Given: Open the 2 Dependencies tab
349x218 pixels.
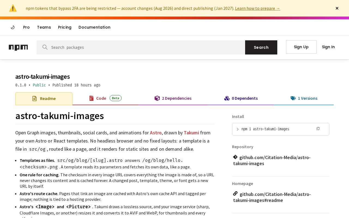Looking at the screenshot, I should (173, 98).
